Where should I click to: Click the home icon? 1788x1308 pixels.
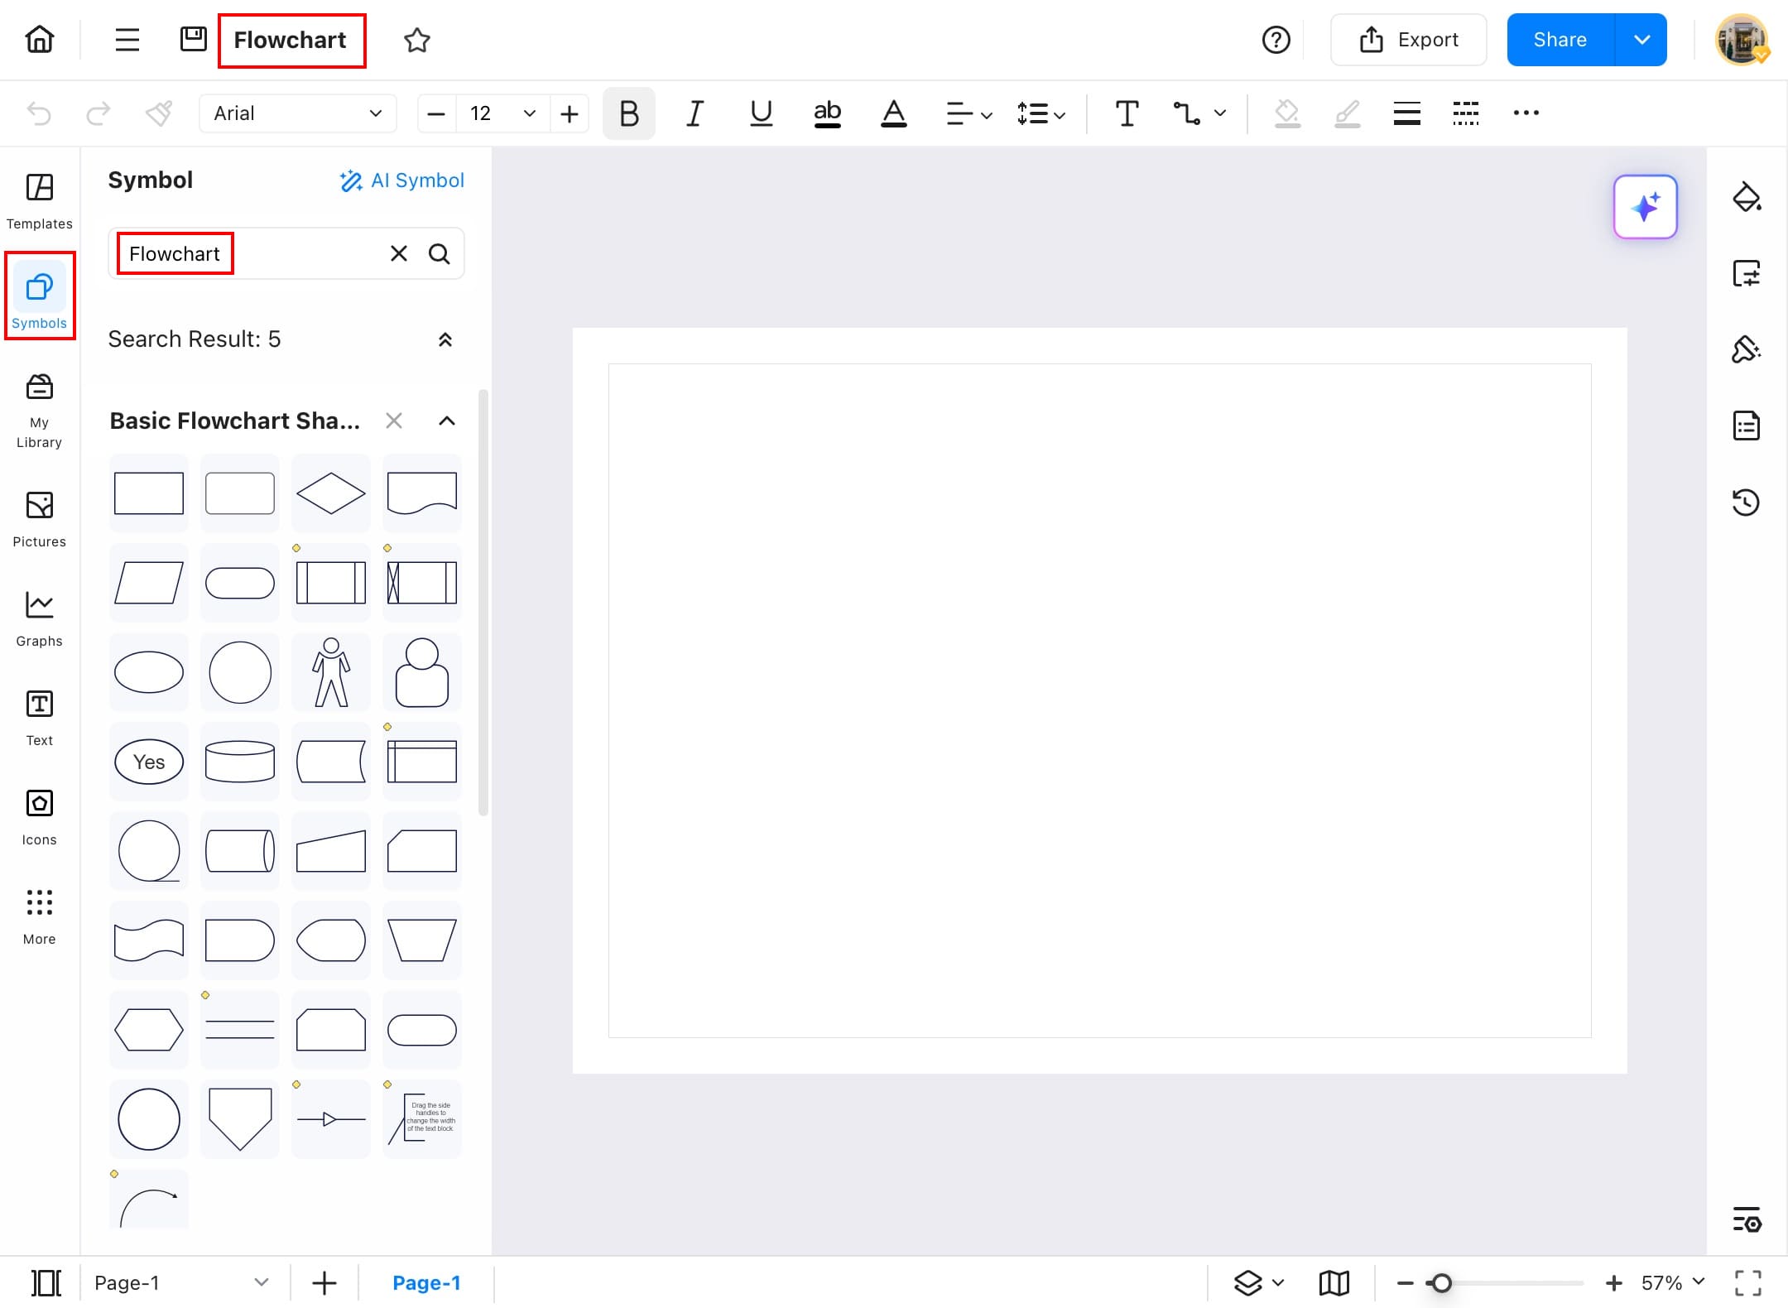[x=39, y=40]
